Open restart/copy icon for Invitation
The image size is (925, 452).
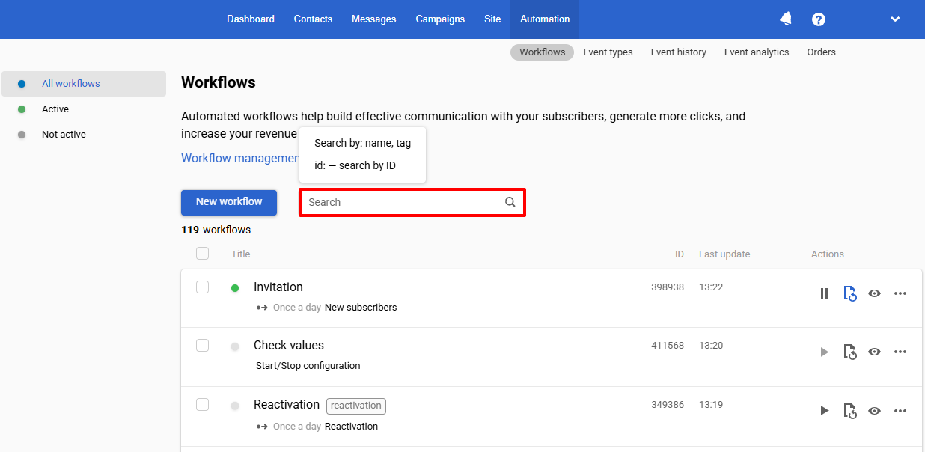pos(849,293)
